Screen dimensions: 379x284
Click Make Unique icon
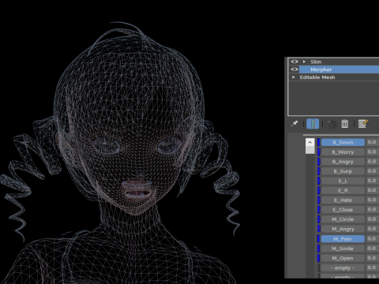pos(332,124)
